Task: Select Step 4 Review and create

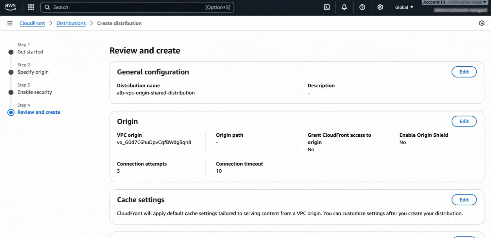Action: pyautogui.click(x=39, y=112)
